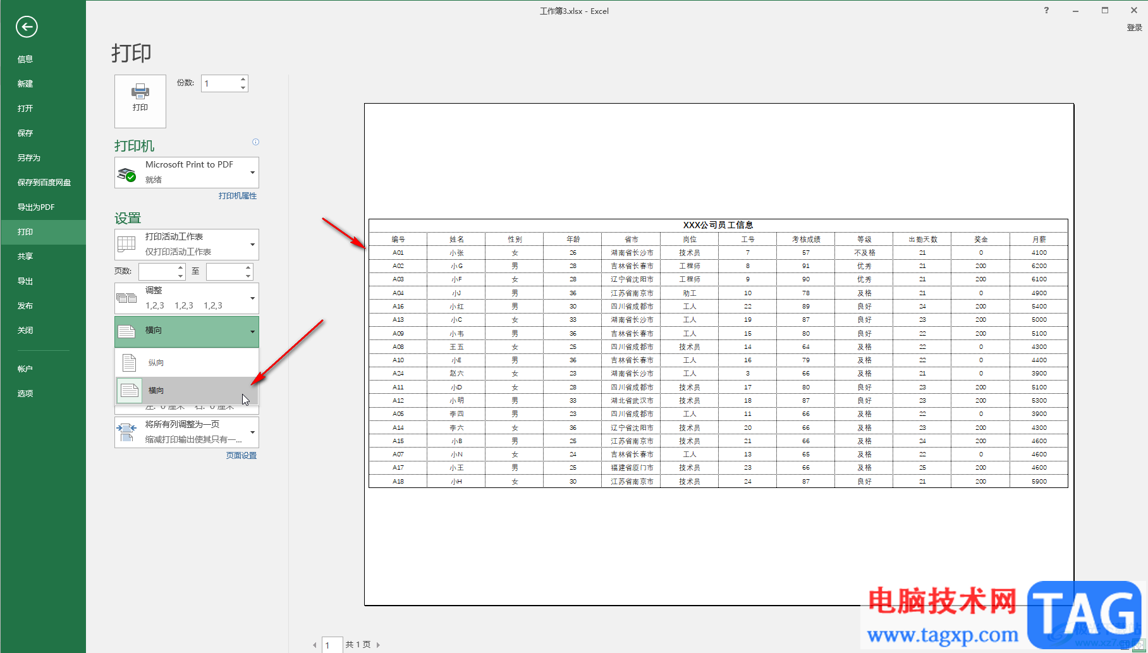Click the printer icon Print button
The width and height of the screenshot is (1148, 653).
click(140, 101)
